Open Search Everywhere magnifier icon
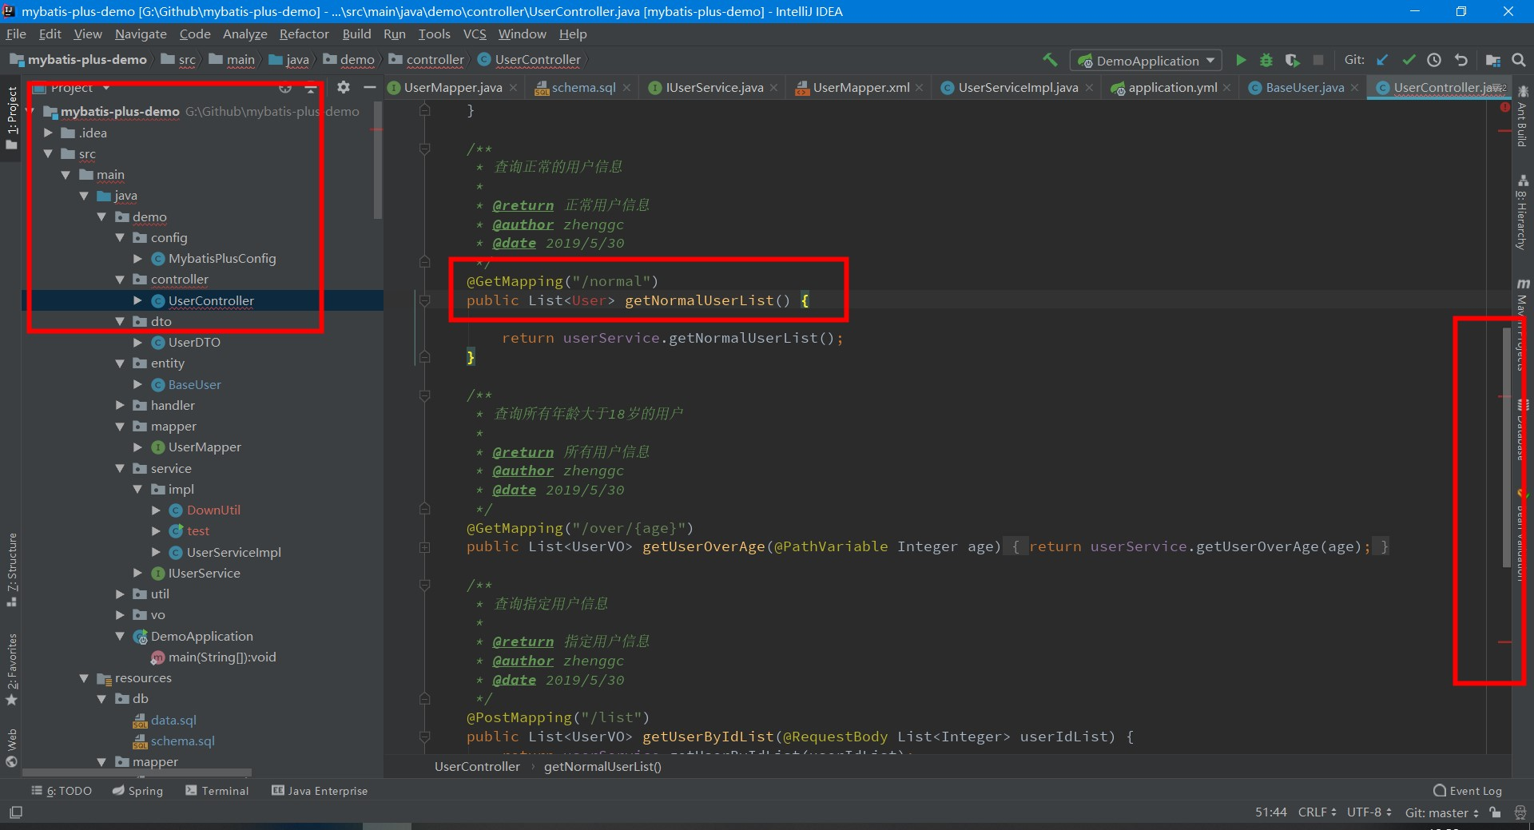The height and width of the screenshot is (830, 1534). pos(1519,60)
